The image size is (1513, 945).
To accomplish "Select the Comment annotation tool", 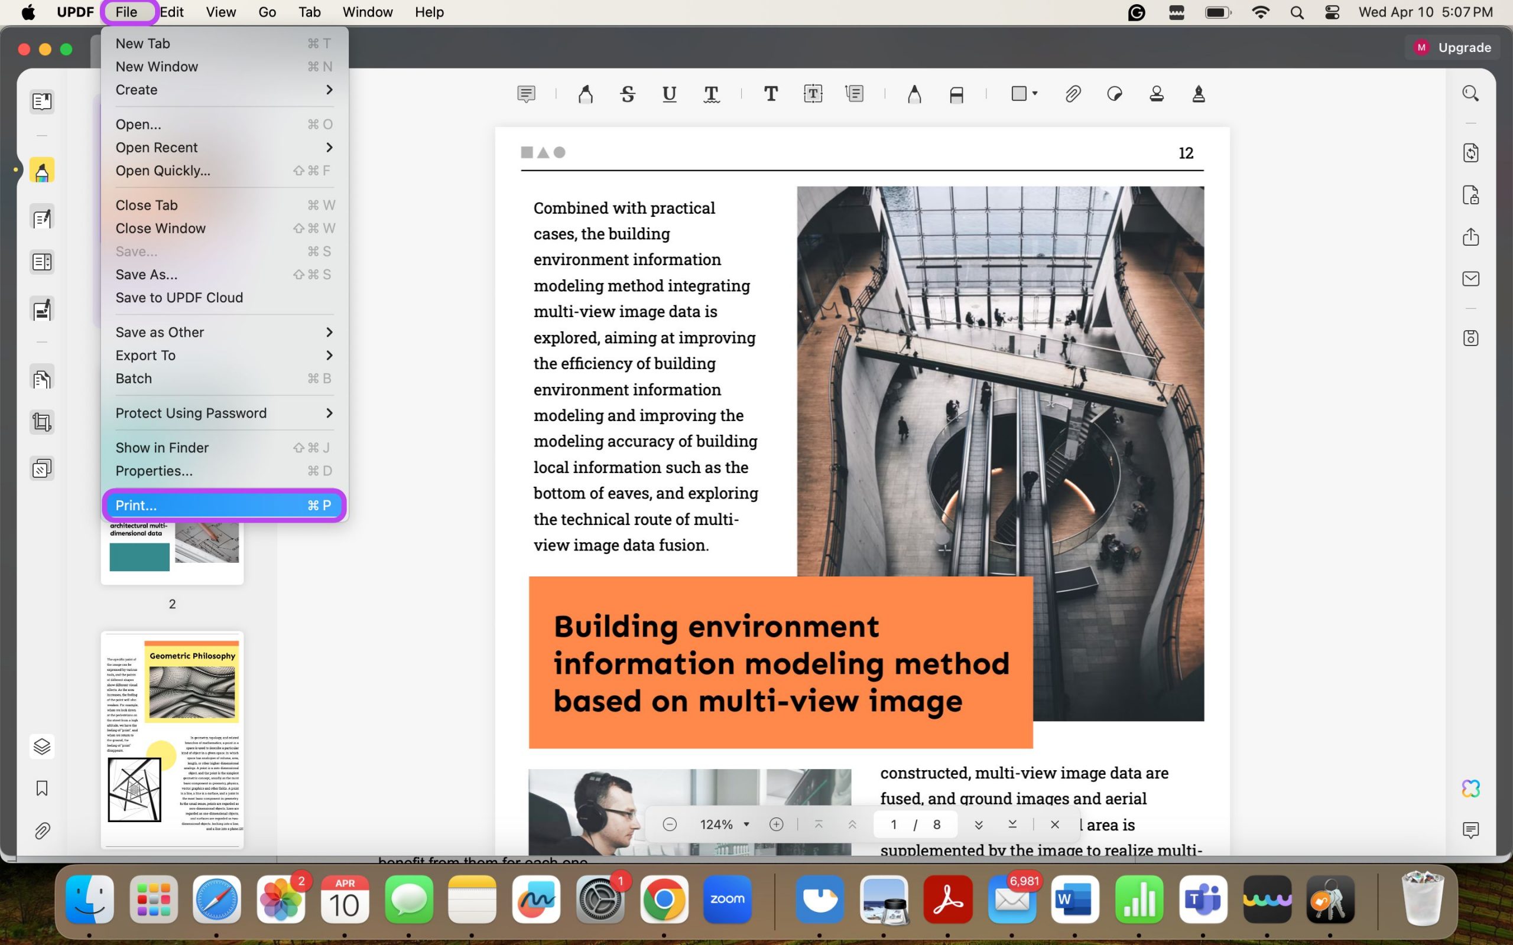I will 526,94.
